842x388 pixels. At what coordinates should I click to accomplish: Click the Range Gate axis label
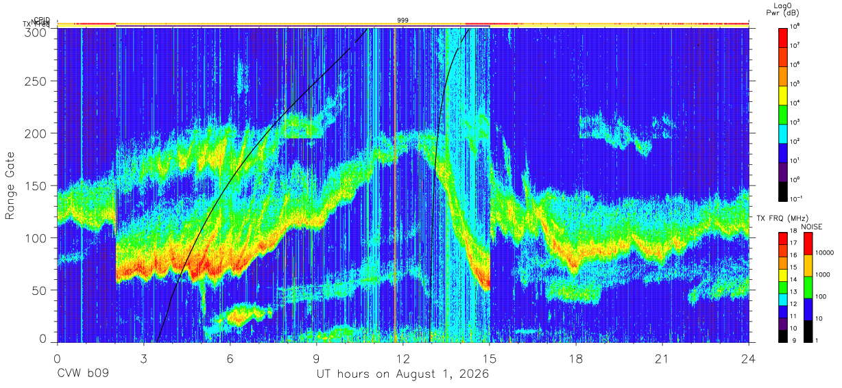(x=10, y=185)
